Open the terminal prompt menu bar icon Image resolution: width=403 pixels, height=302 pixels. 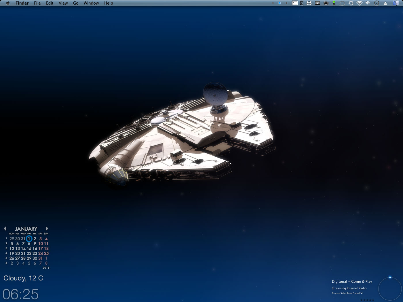click(x=295, y=3)
